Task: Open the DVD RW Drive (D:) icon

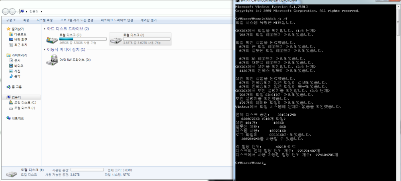Action: [x=52, y=60]
